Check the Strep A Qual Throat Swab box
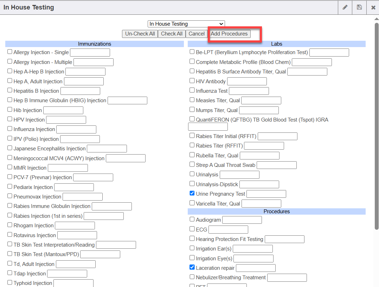Viewport: 379px width, 287px height. click(x=192, y=164)
